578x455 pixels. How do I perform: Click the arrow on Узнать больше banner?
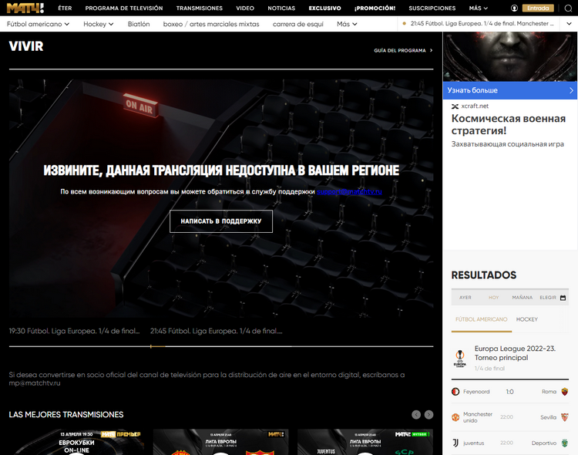point(571,90)
